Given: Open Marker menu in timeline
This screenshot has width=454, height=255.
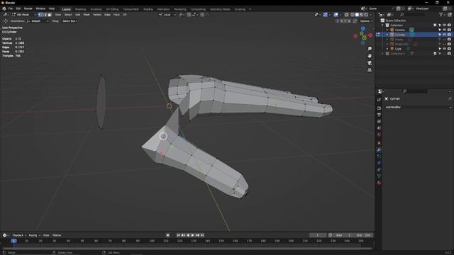Looking at the screenshot, I should tap(57, 235).
